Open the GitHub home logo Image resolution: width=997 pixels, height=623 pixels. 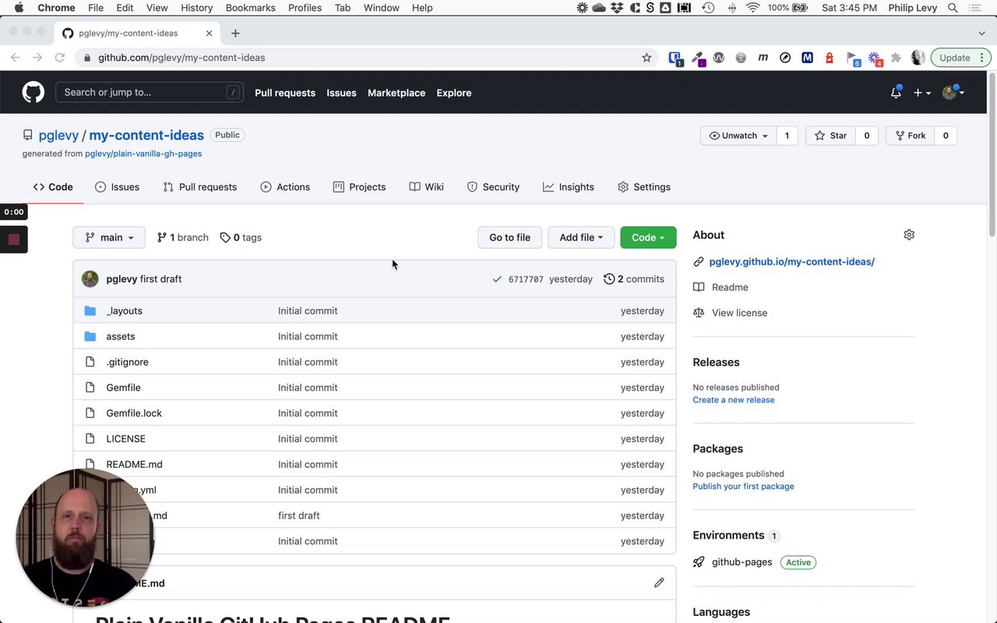33,93
